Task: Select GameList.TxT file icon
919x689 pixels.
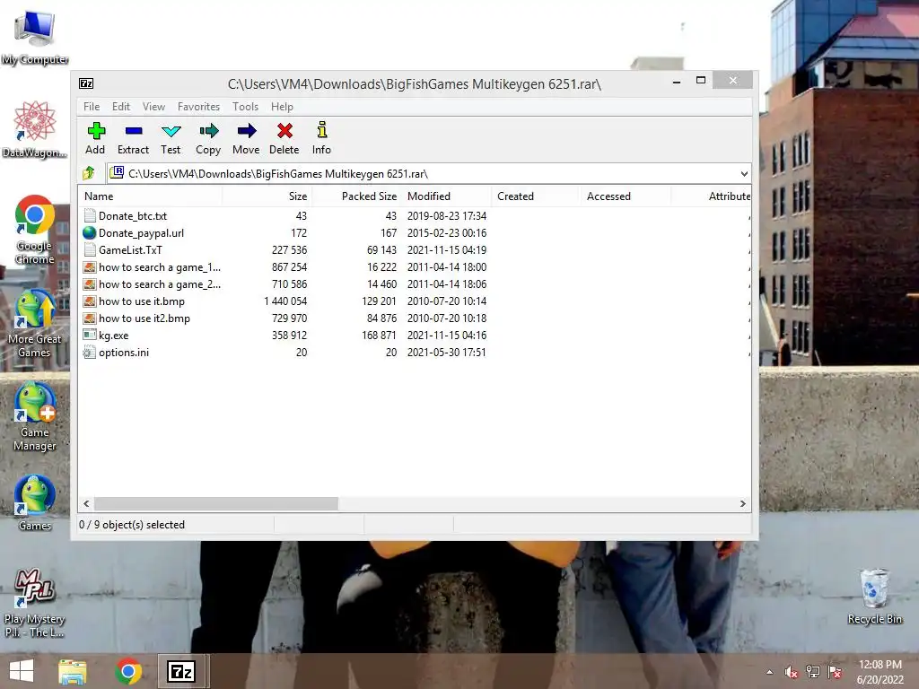Action: (x=89, y=249)
